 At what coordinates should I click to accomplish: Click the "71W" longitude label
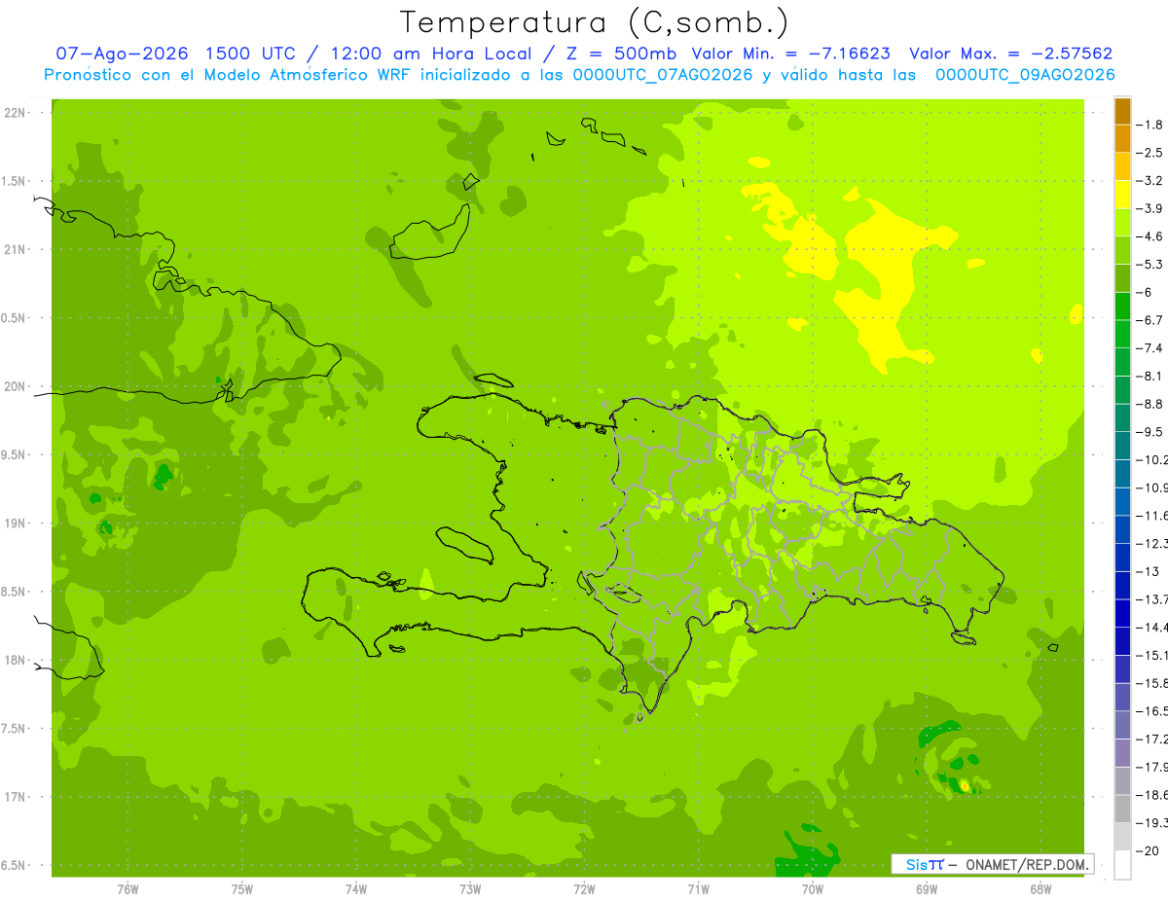tap(698, 888)
